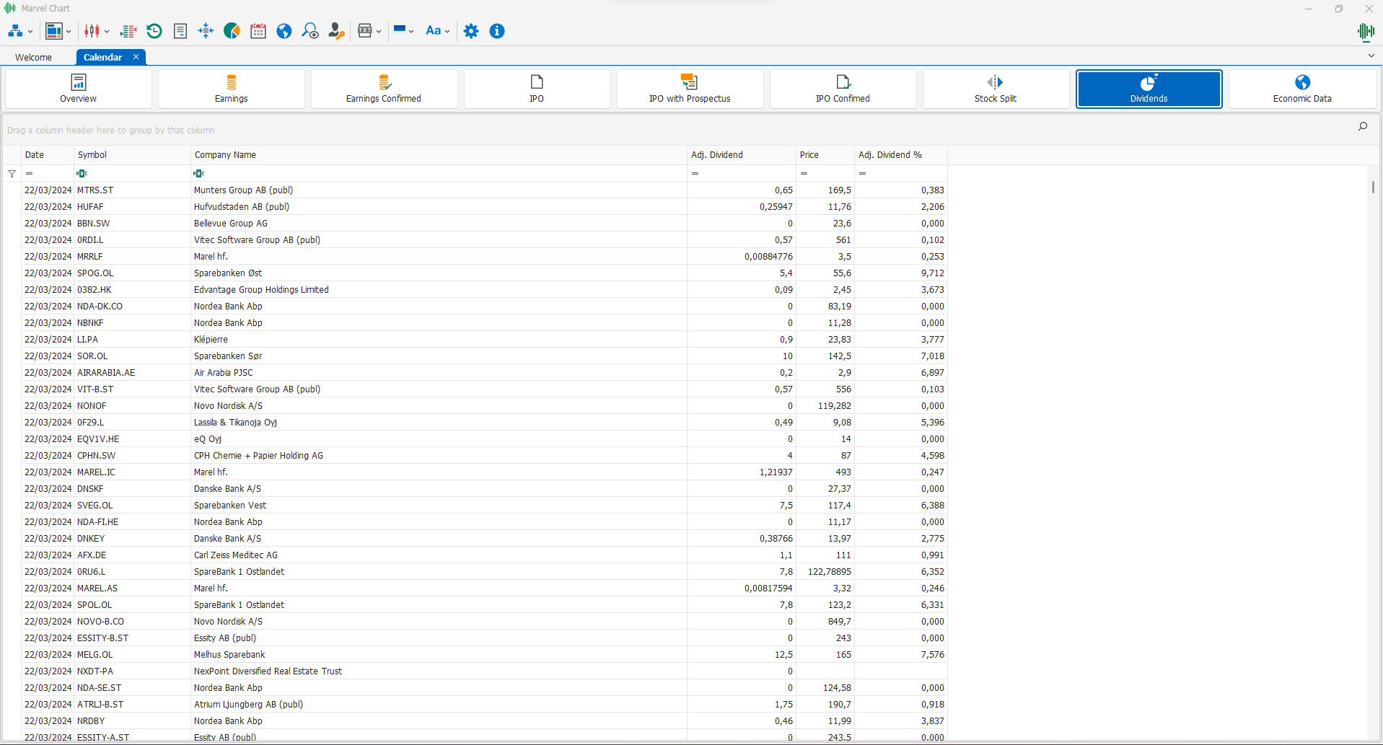
Task: Open the Earnings calendar view
Action: click(x=232, y=89)
